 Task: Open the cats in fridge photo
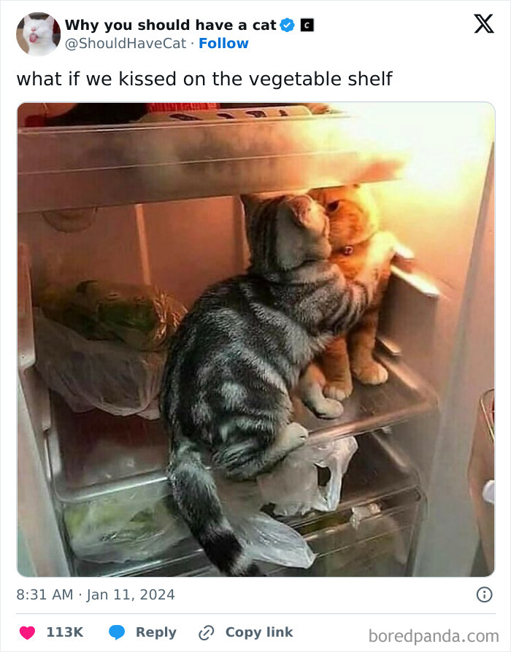tap(256, 339)
